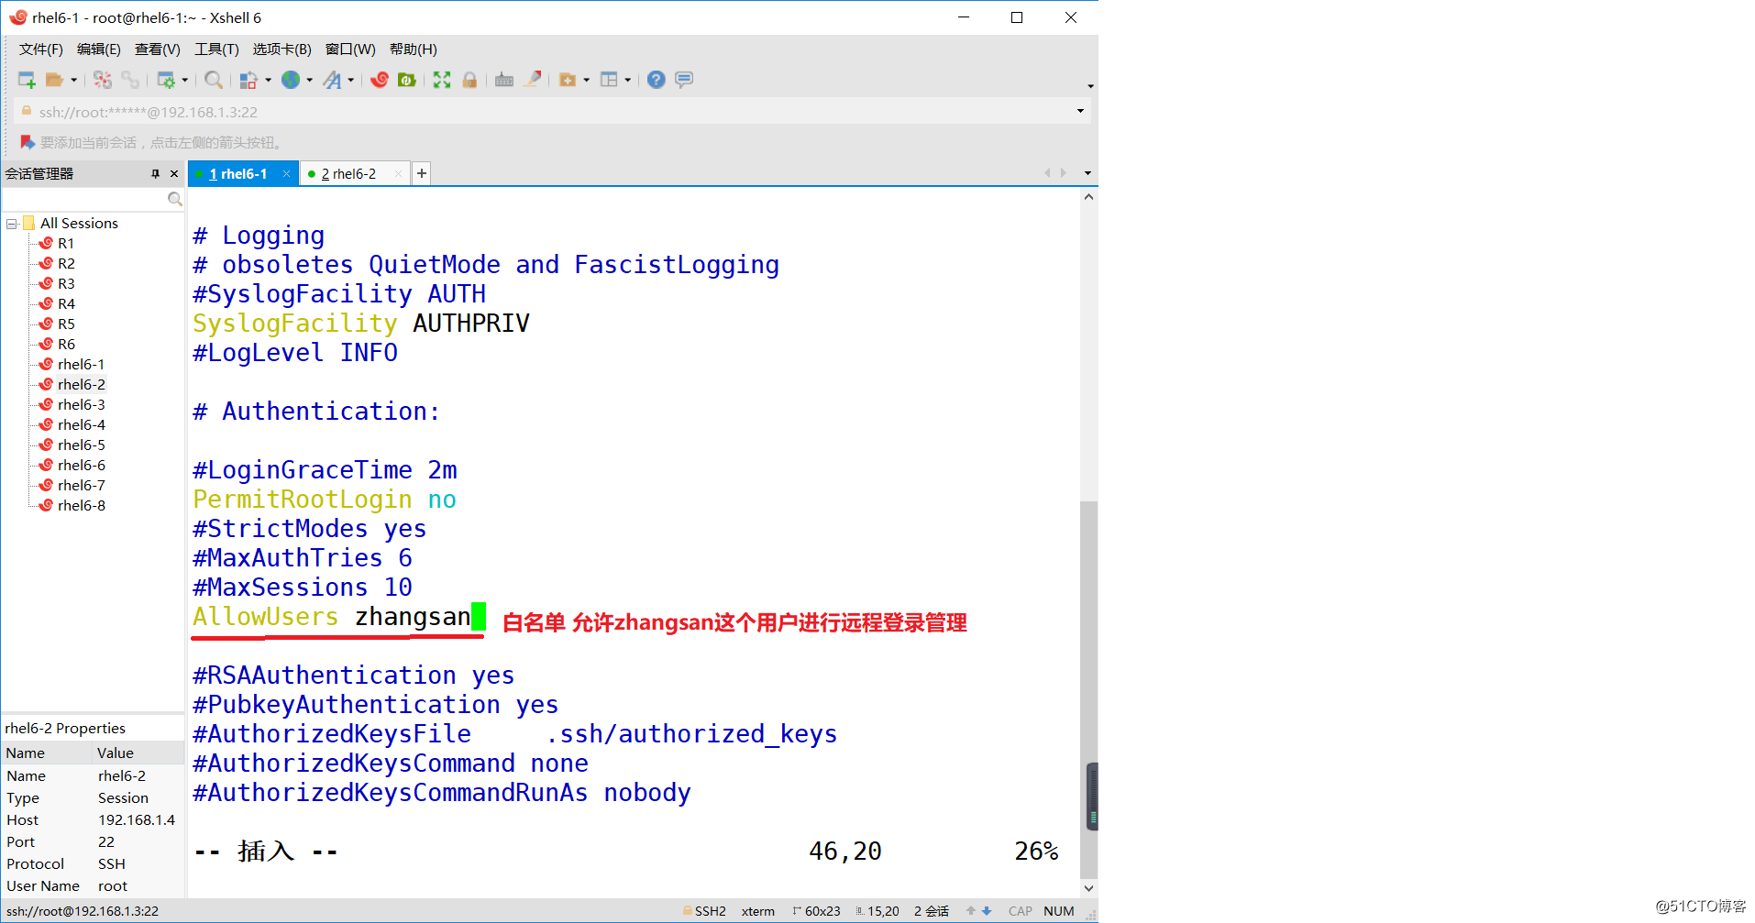Click the Font toolbar icon
The width and height of the screenshot is (1755, 923).
pos(333,80)
